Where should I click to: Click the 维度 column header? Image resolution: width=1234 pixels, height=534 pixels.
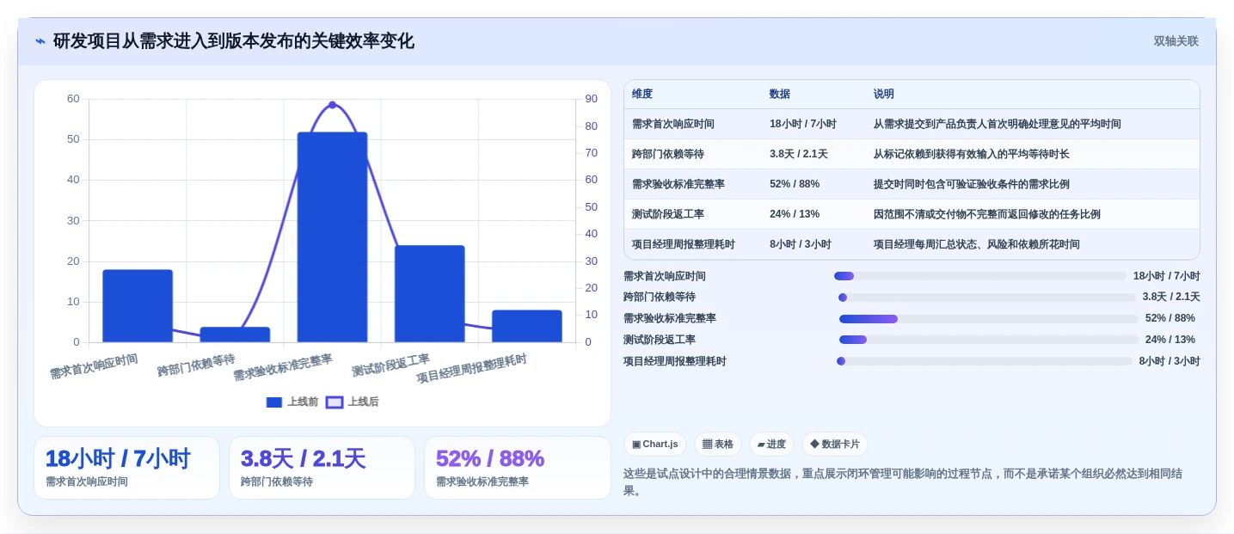pyautogui.click(x=642, y=95)
